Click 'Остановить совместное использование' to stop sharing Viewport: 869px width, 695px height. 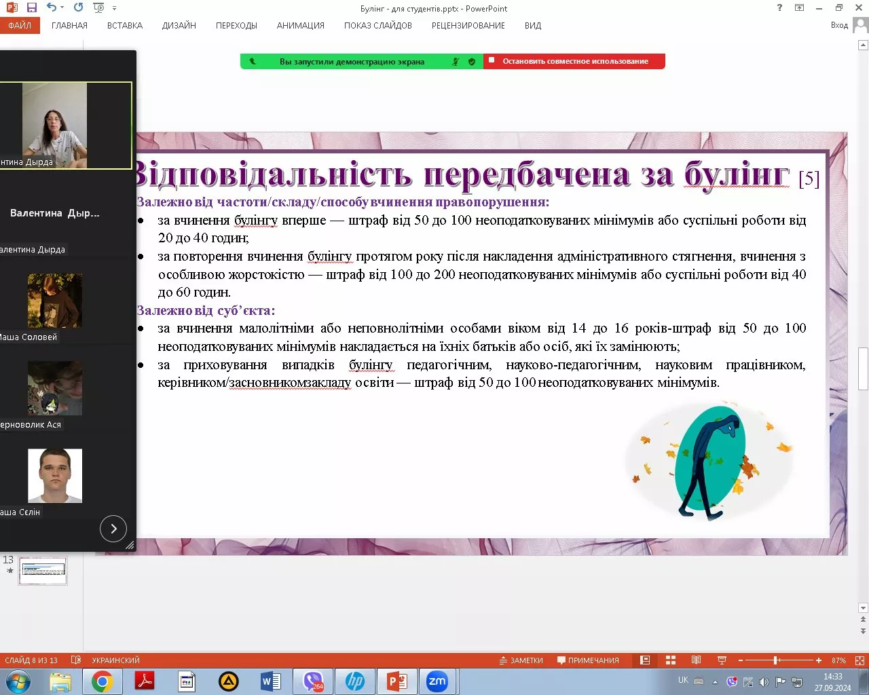[574, 61]
